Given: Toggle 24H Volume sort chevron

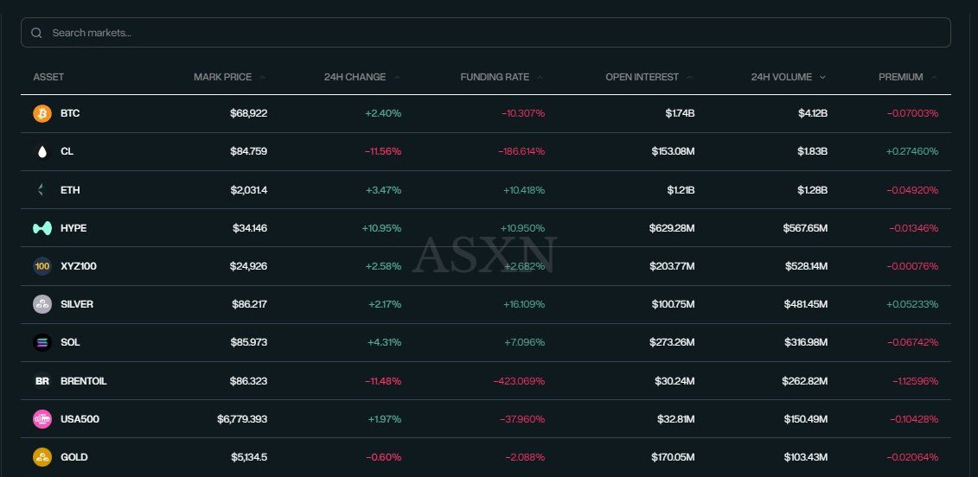Looking at the screenshot, I should click(822, 77).
